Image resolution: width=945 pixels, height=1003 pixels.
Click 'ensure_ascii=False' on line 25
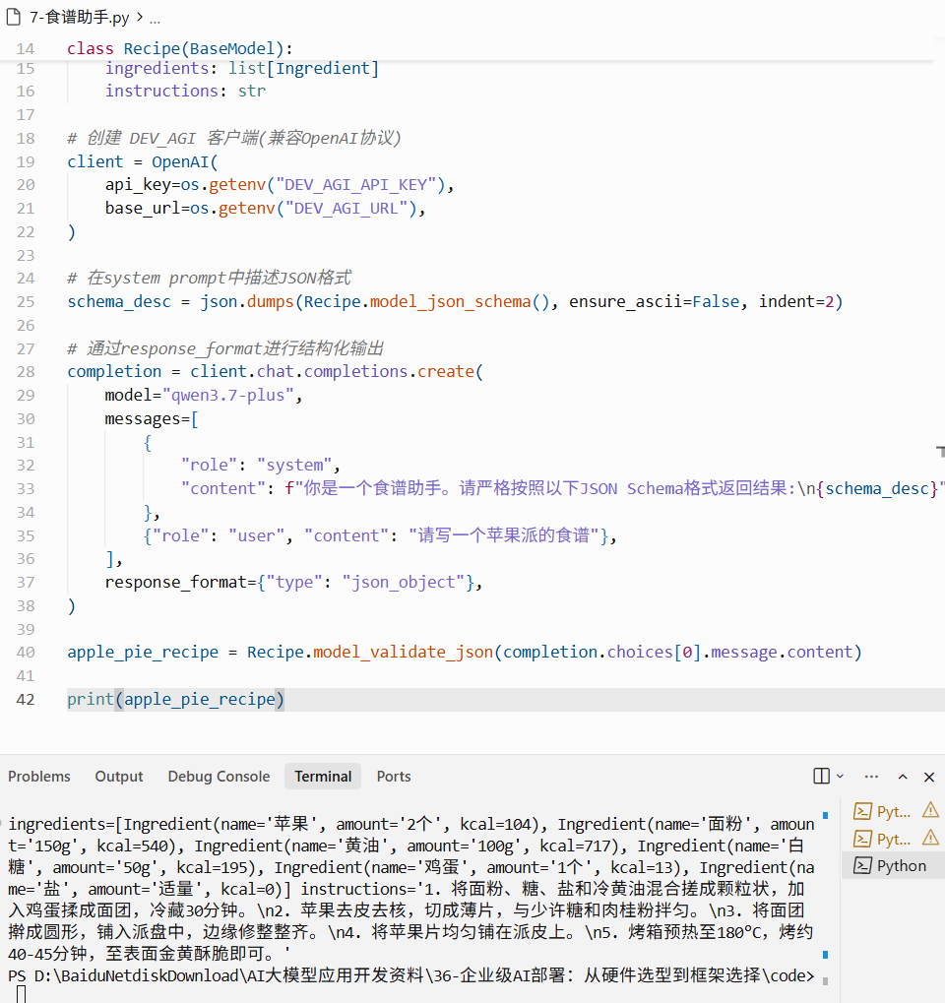coord(654,302)
